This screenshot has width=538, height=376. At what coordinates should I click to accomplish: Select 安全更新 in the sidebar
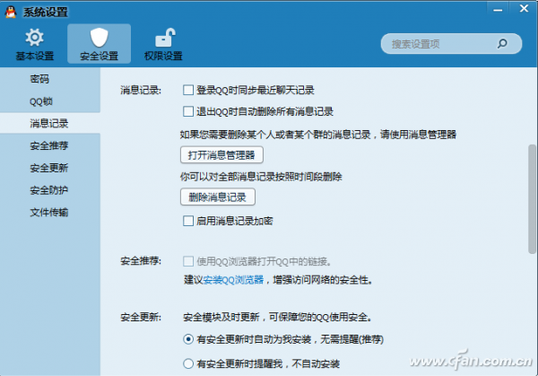(x=50, y=168)
